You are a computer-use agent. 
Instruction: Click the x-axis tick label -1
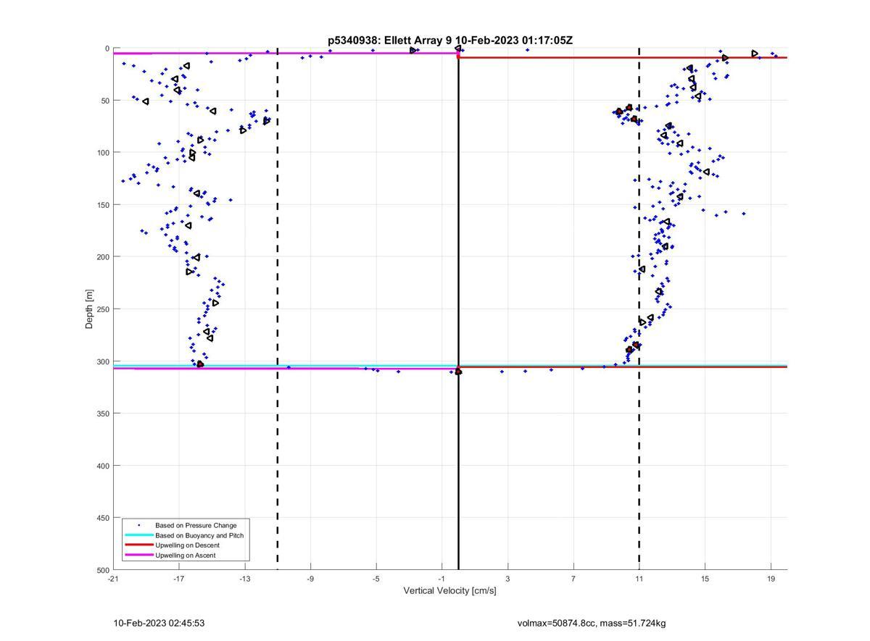pyautogui.click(x=442, y=579)
